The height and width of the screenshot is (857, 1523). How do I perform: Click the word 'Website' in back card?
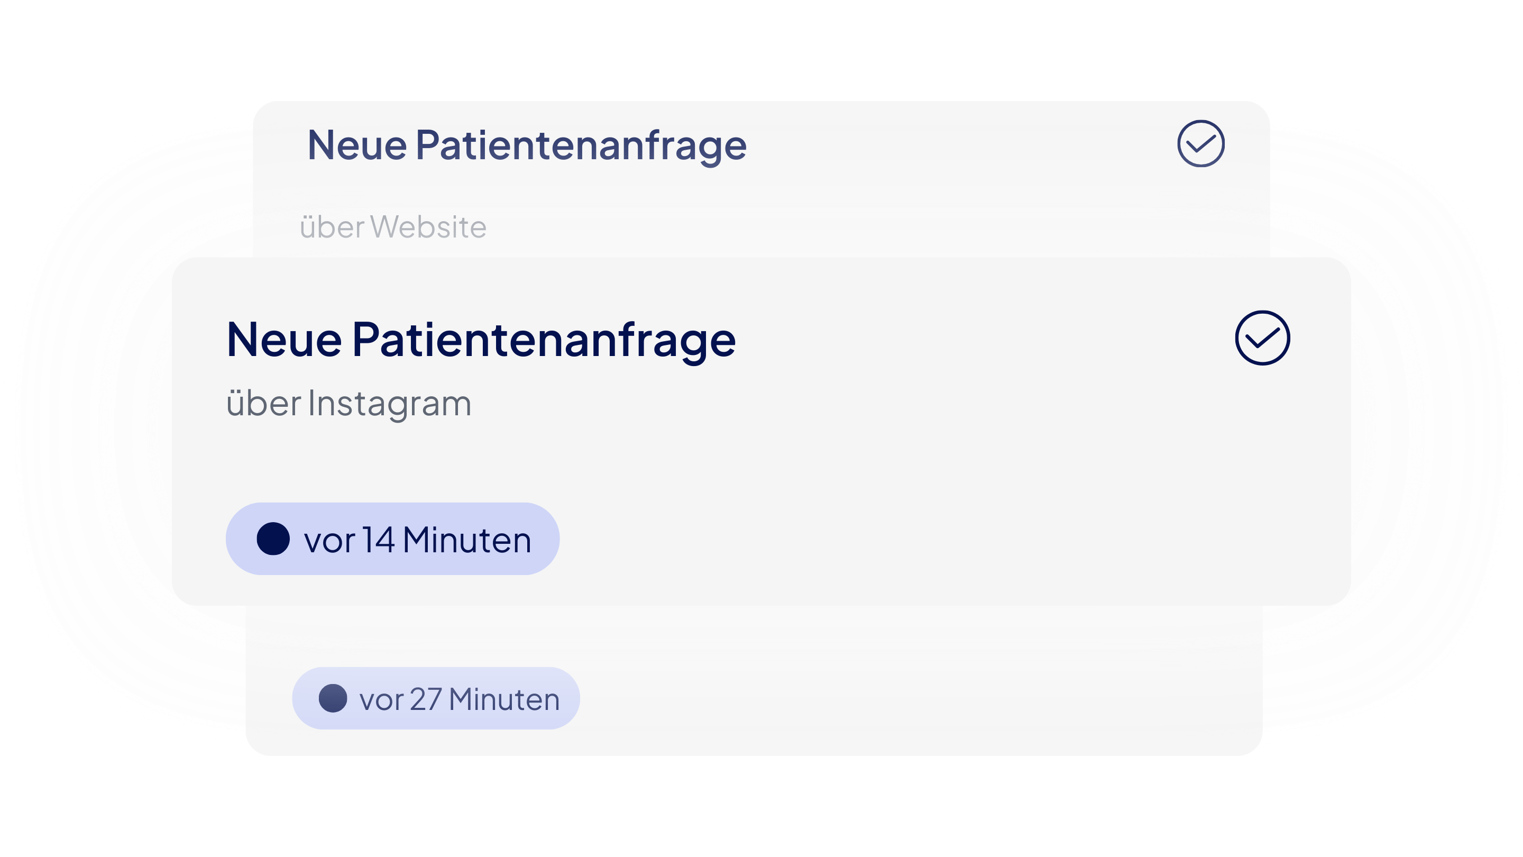(x=428, y=227)
